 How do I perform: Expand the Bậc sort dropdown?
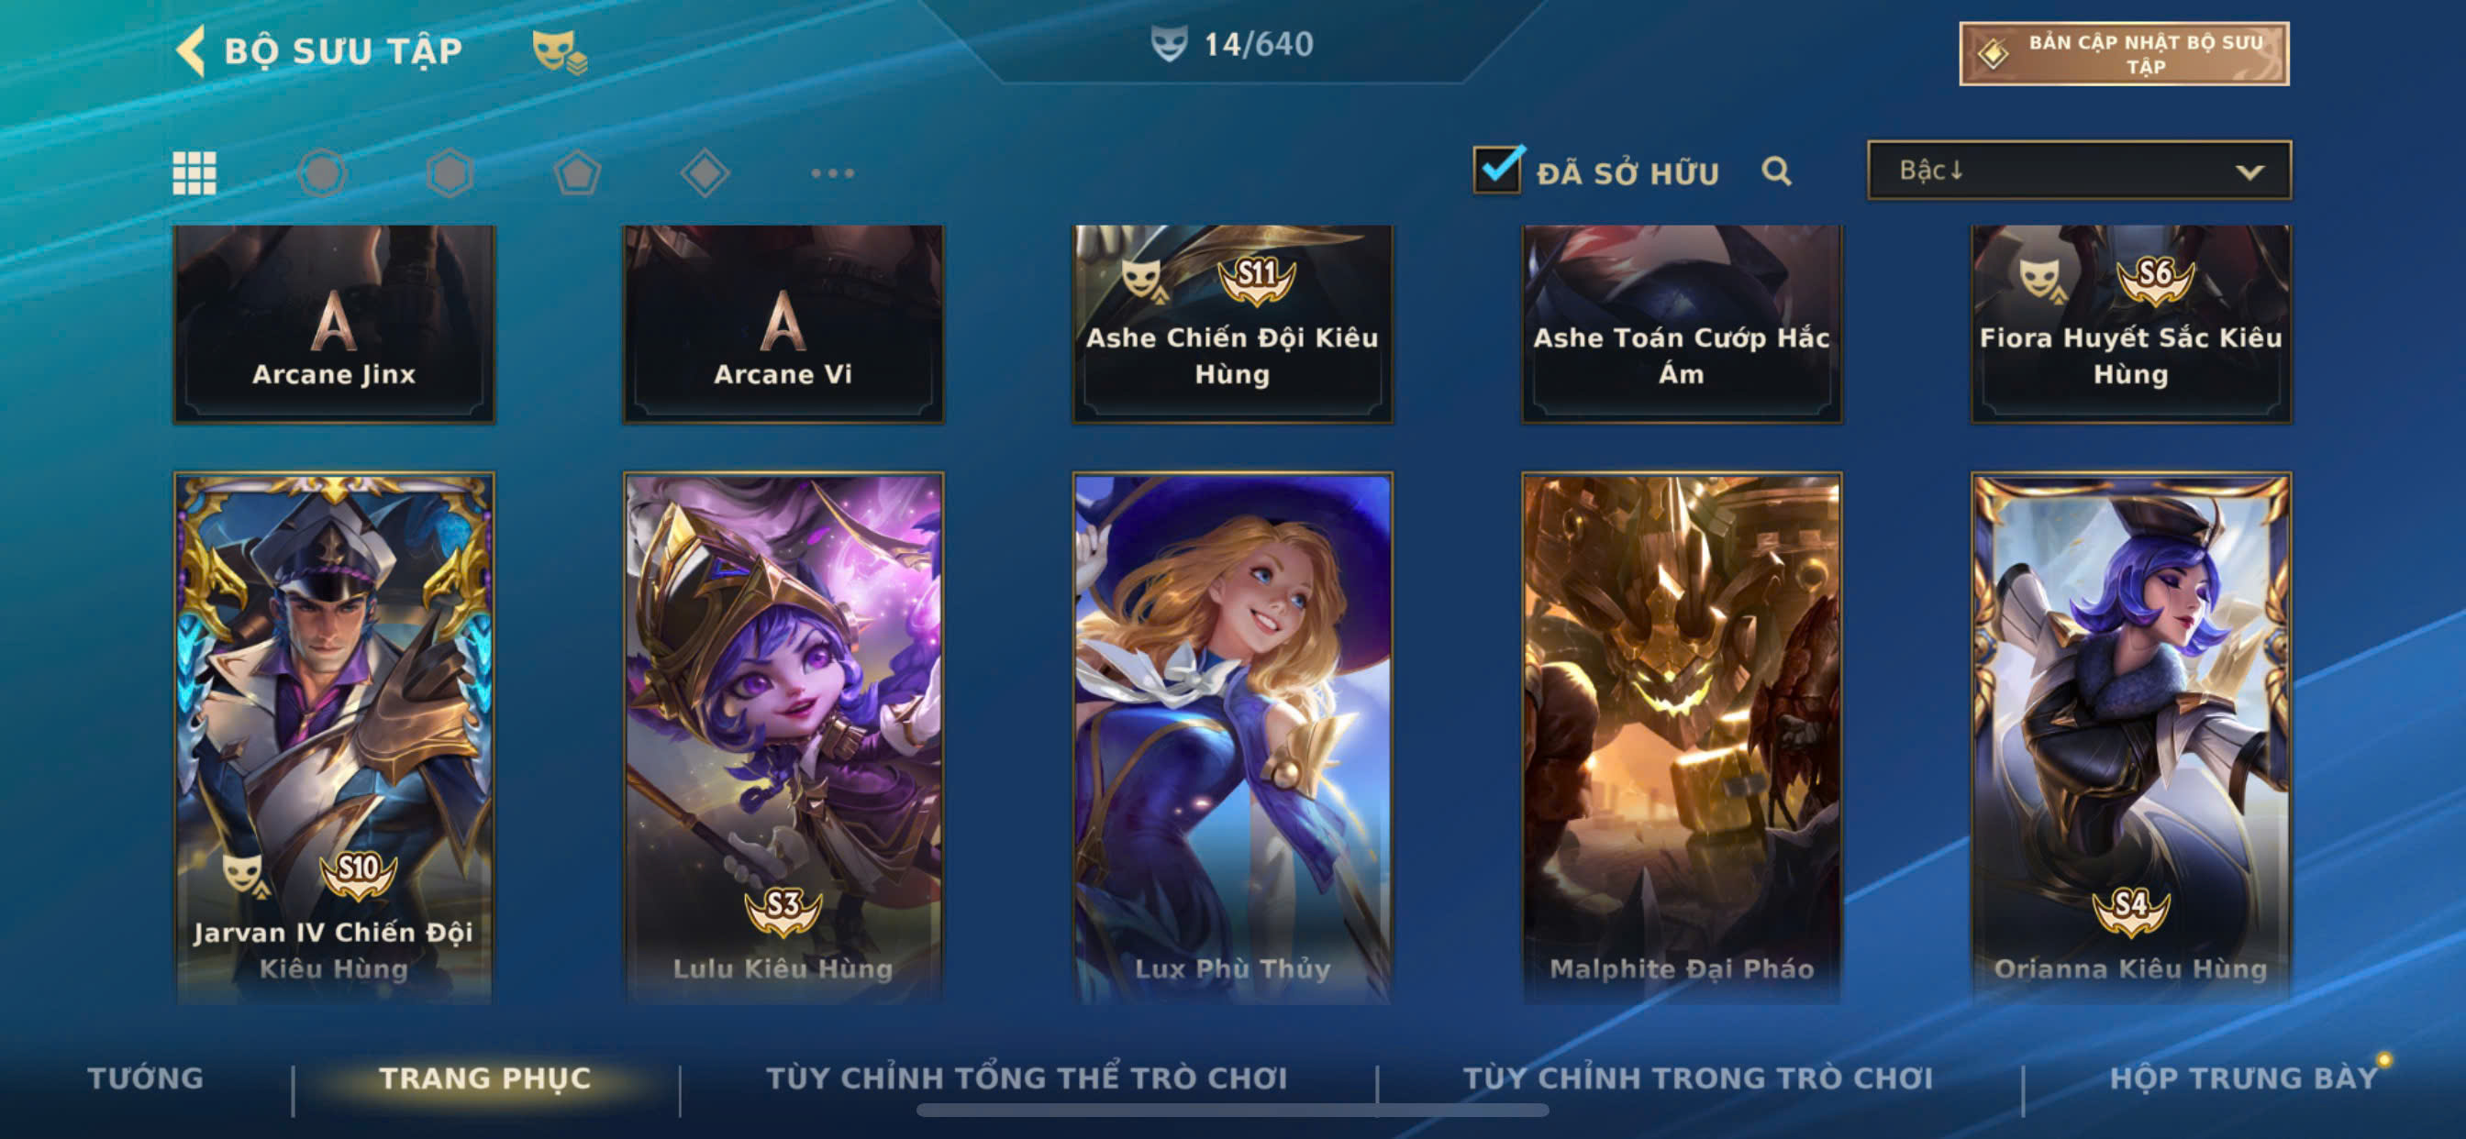[2079, 171]
